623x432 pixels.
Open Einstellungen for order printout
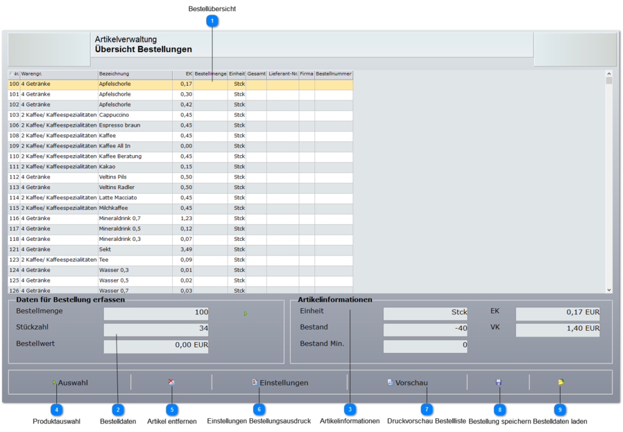point(280,382)
